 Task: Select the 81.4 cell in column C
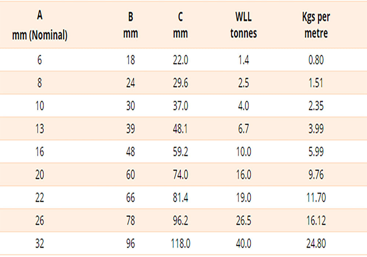(180, 198)
